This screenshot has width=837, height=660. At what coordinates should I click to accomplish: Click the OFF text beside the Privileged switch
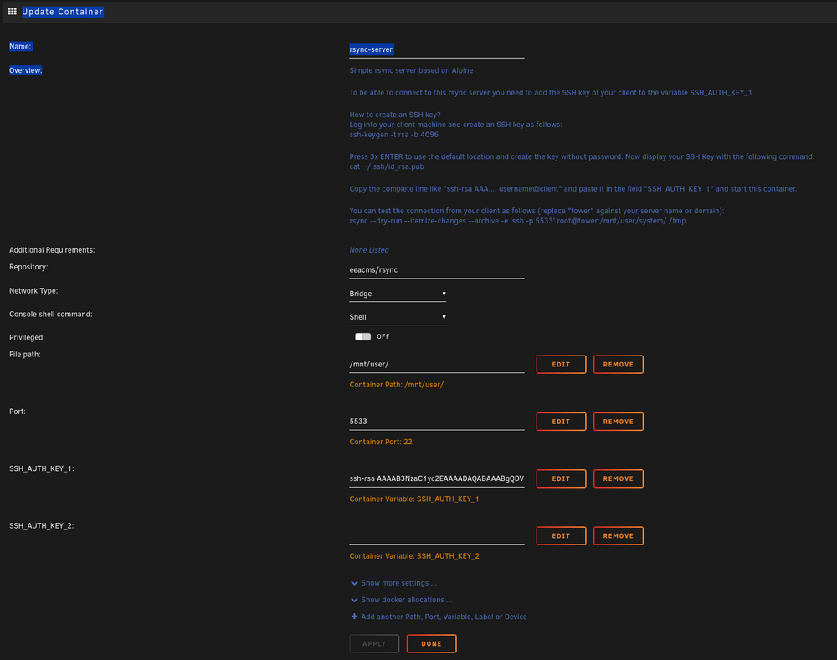pyautogui.click(x=383, y=336)
